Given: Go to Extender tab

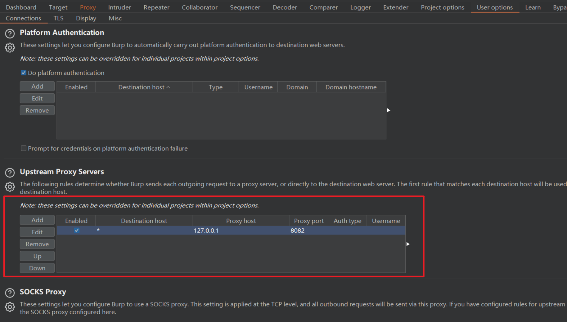Looking at the screenshot, I should 396,7.
